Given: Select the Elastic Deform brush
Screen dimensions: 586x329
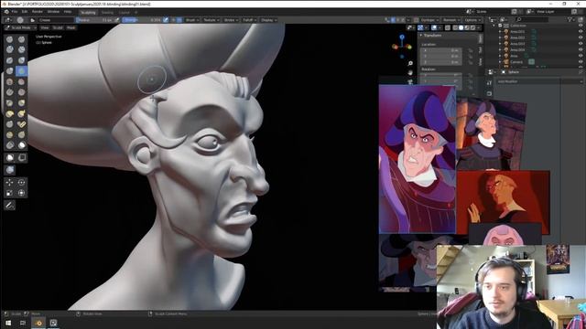Looking at the screenshot, I should (10, 113).
